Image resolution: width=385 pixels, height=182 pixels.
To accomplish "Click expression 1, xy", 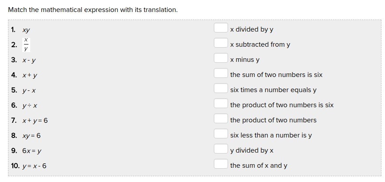I will (x=26, y=30).
